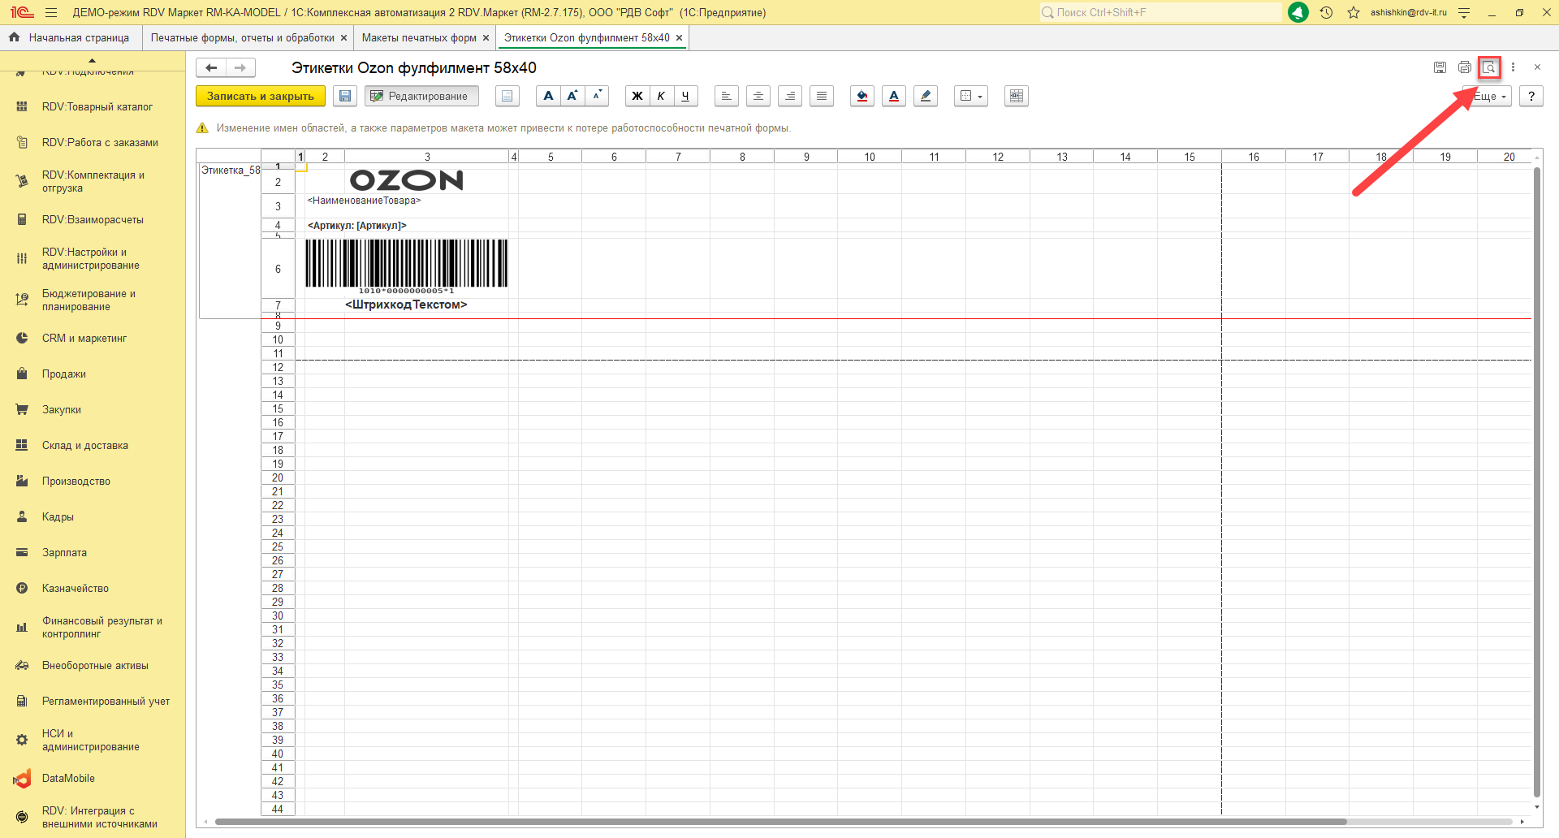
Task: Expand the Еще menu
Action: (x=1488, y=96)
